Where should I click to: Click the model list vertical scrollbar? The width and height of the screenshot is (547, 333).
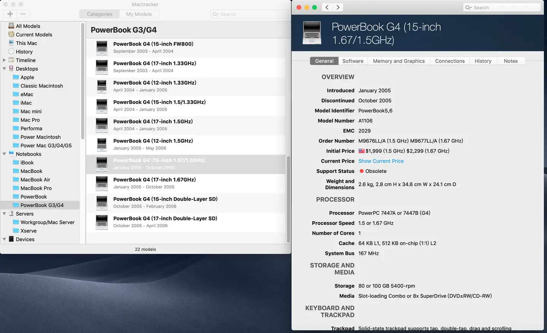288,199
